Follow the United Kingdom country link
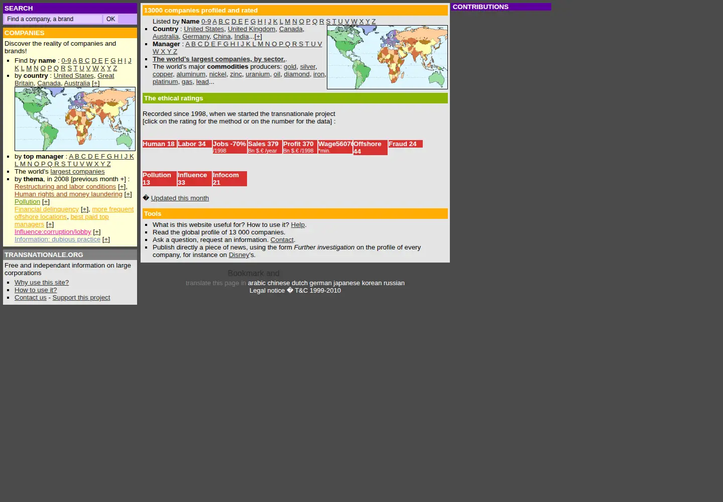This screenshot has height=502, width=723. click(x=252, y=29)
